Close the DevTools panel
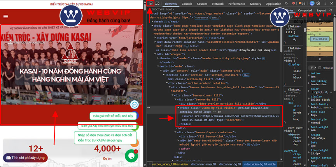The height and width of the screenshot is (167, 336). pyautogui.click(x=331, y=3)
